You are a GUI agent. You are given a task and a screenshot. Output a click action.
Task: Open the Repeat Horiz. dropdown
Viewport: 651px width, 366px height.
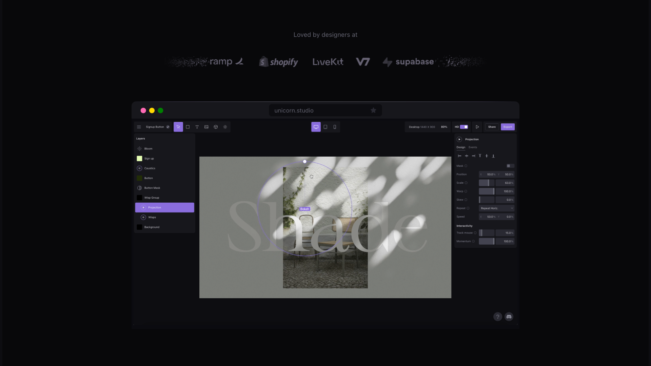(x=496, y=208)
